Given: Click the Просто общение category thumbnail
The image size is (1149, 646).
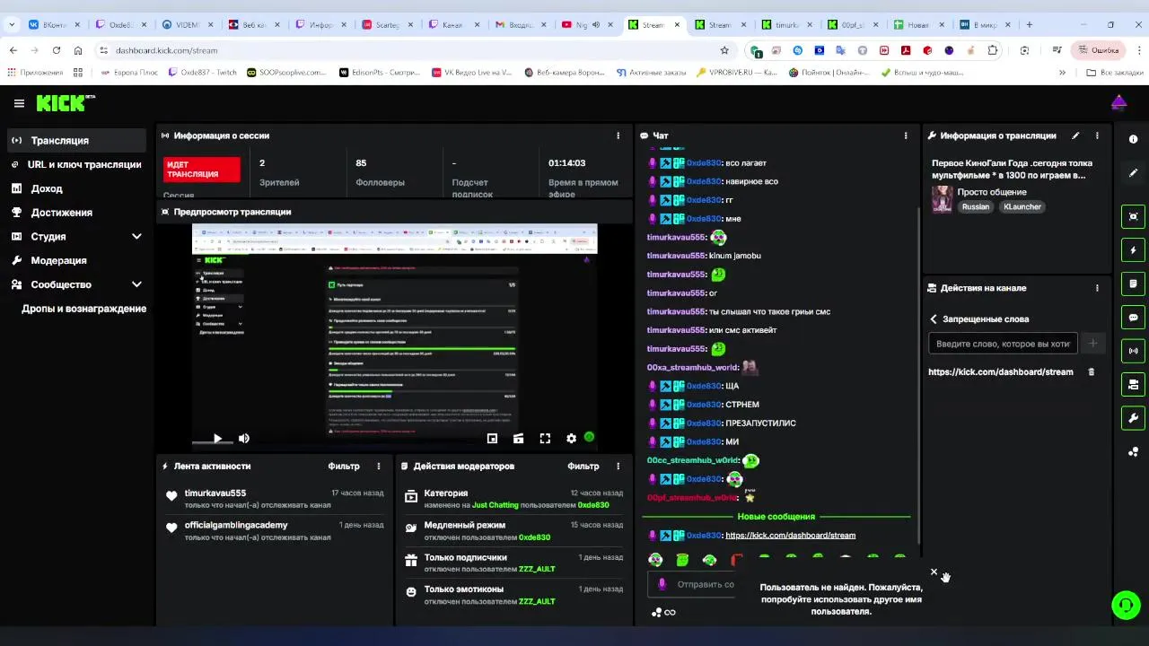Looking at the screenshot, I should [942, 199].
